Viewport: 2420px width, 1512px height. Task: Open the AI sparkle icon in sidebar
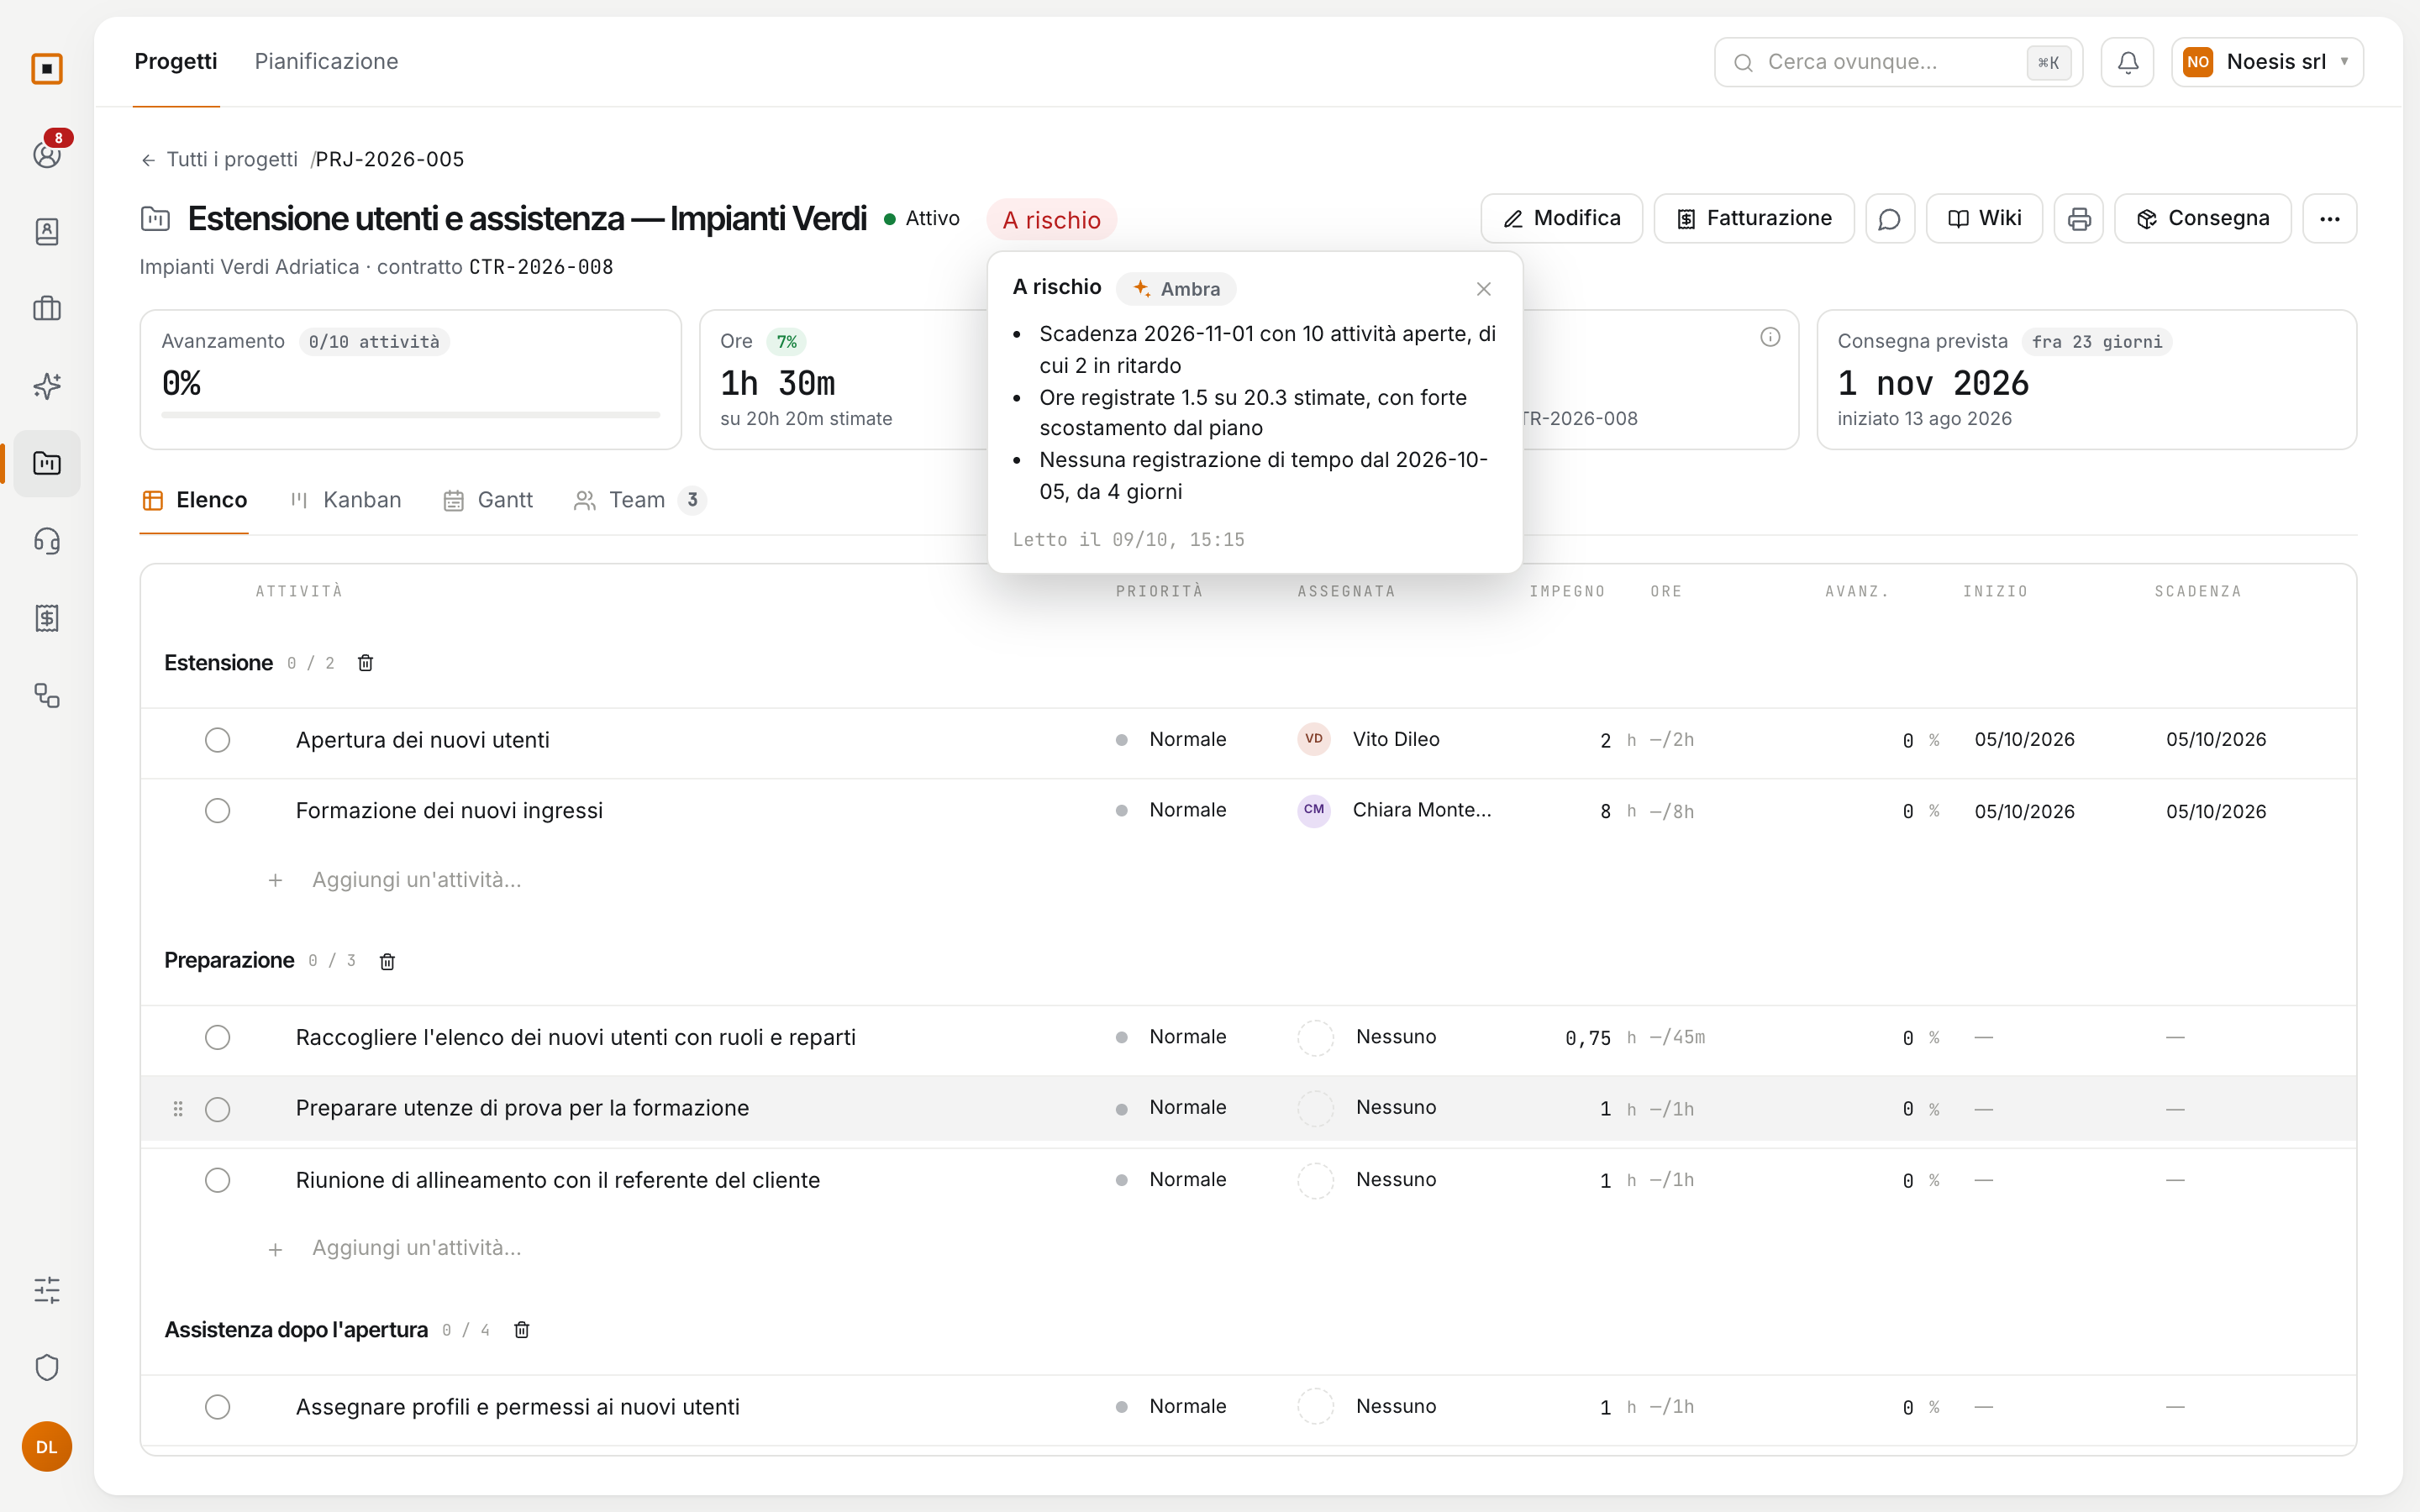(x=47, y=386)
